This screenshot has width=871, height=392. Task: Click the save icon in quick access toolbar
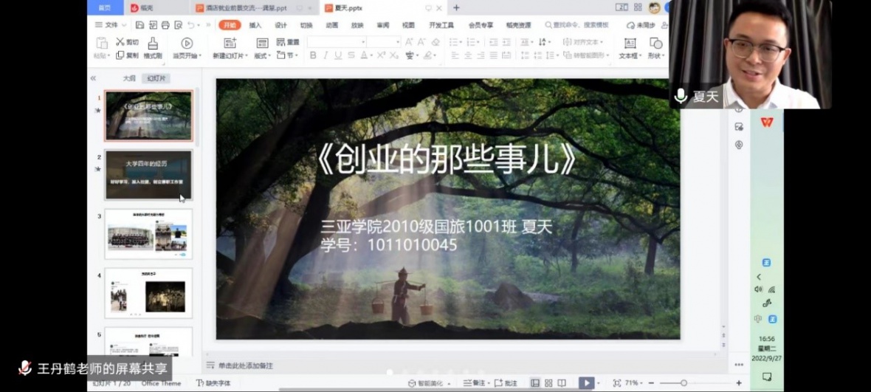pos(139,25)
